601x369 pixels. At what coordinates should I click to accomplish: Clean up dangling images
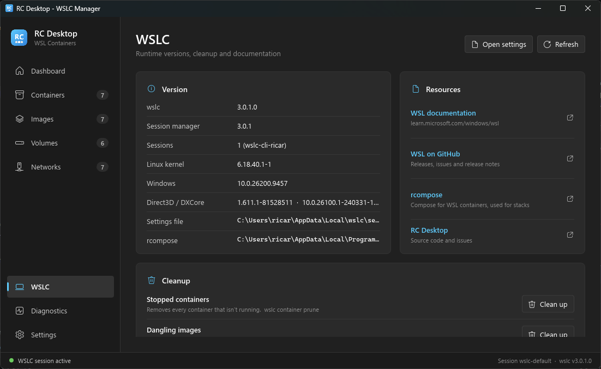click(x=548, y=332)
